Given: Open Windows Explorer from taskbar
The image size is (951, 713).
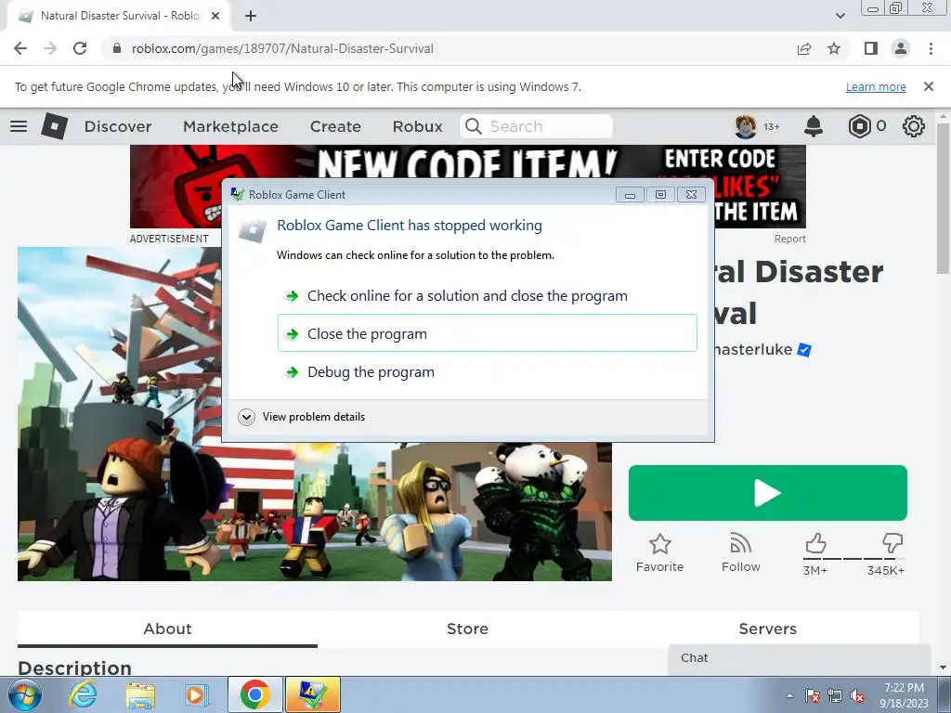Looking at the screenshot, I should (x=140, y=694).
